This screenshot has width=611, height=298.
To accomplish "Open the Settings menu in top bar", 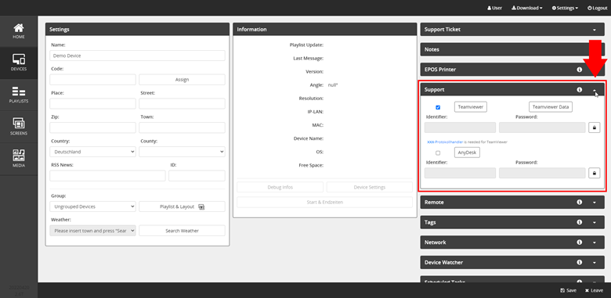I will coord(565,8).
